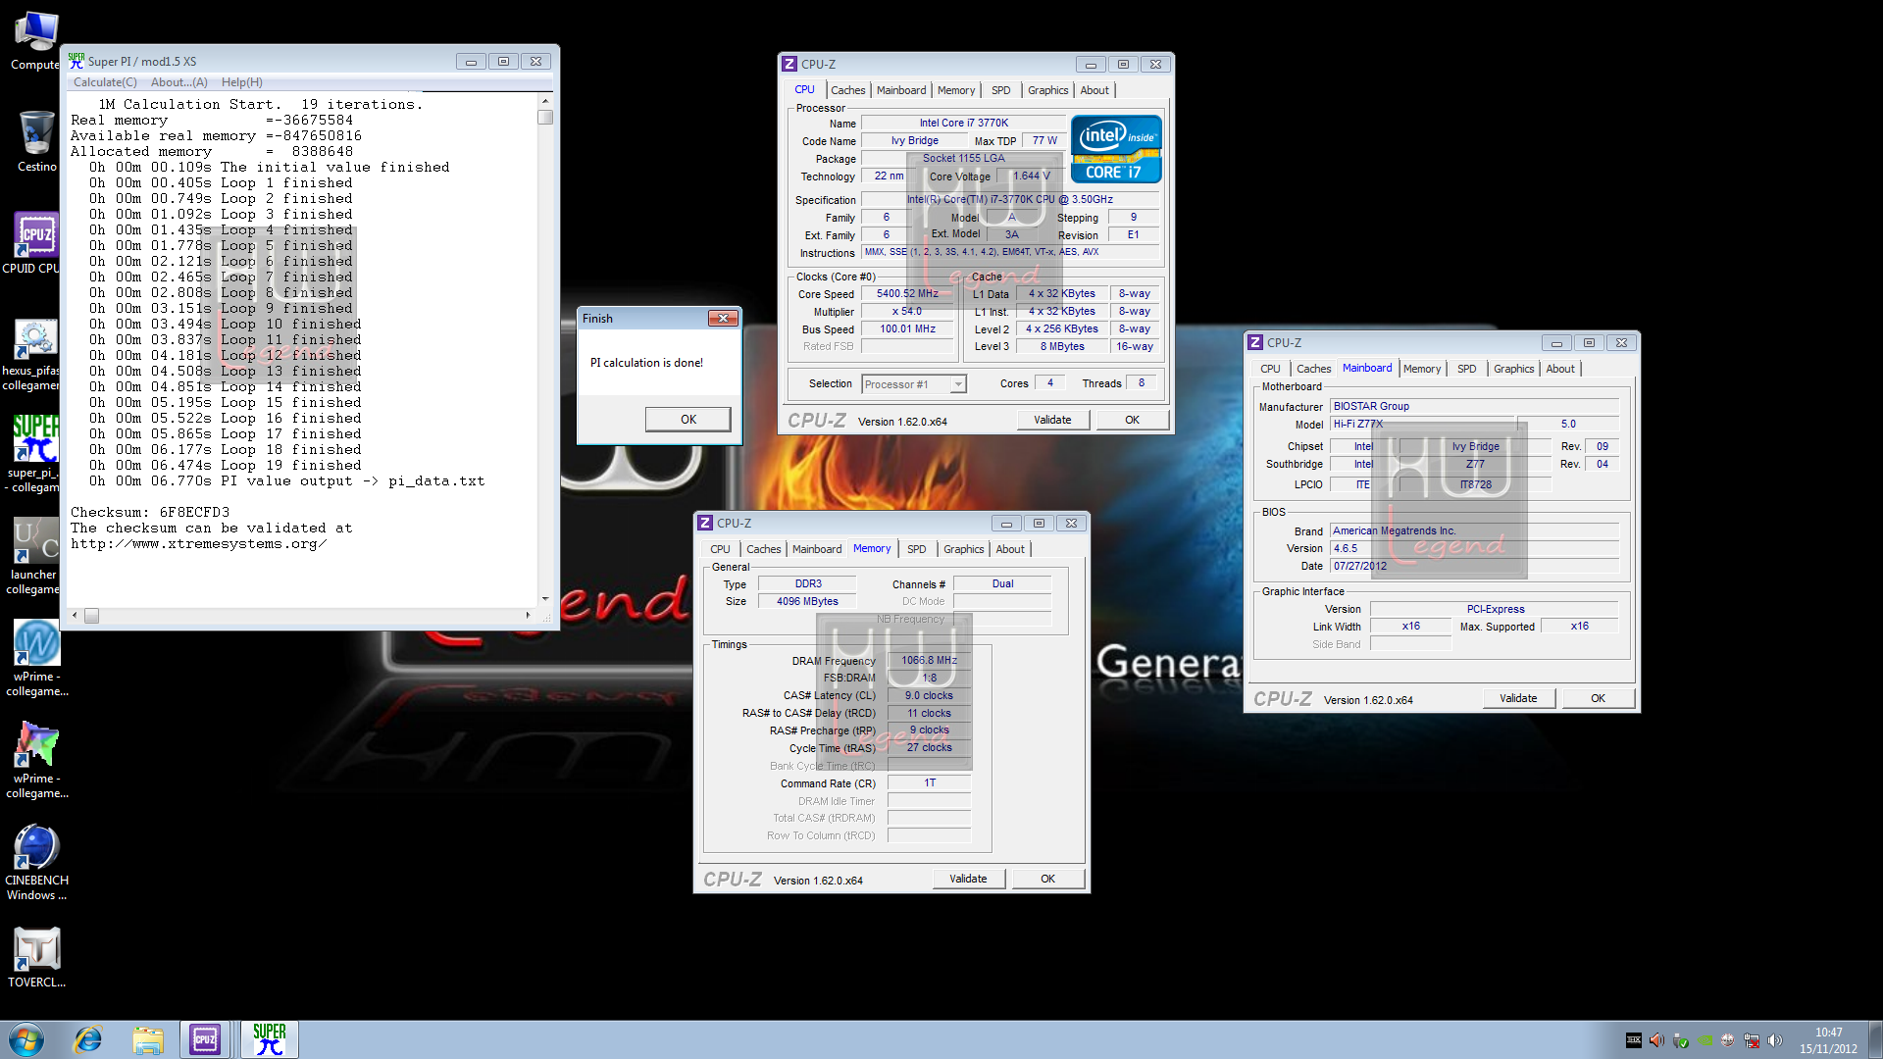Viewport: 1883px width, 1059px height.
Task: Click the Intel Core i7 3770K name field
Action: click(963, 124)
